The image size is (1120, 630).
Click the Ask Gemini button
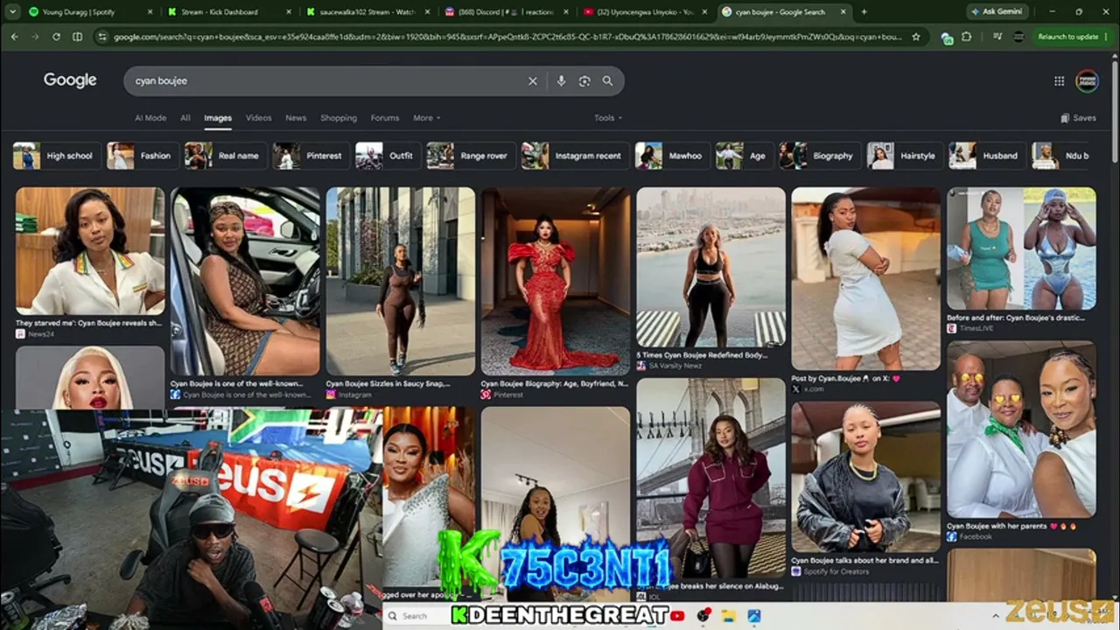click(997, 11)
